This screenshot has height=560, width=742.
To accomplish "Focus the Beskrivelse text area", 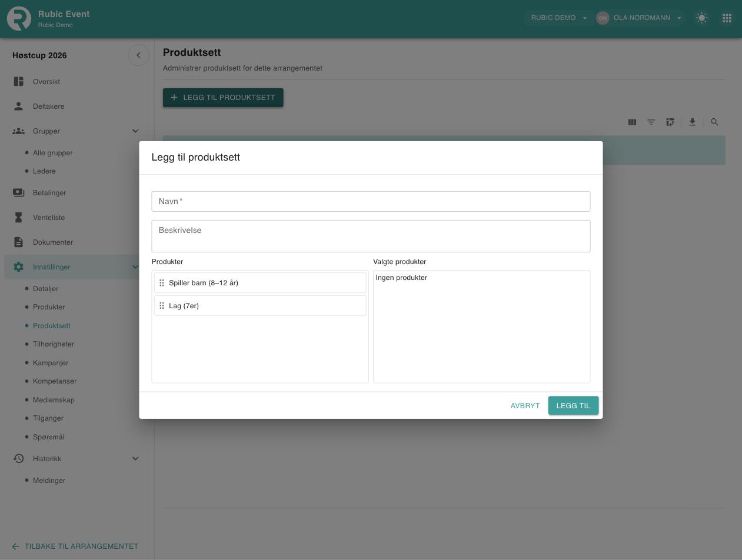I will 371,236.
